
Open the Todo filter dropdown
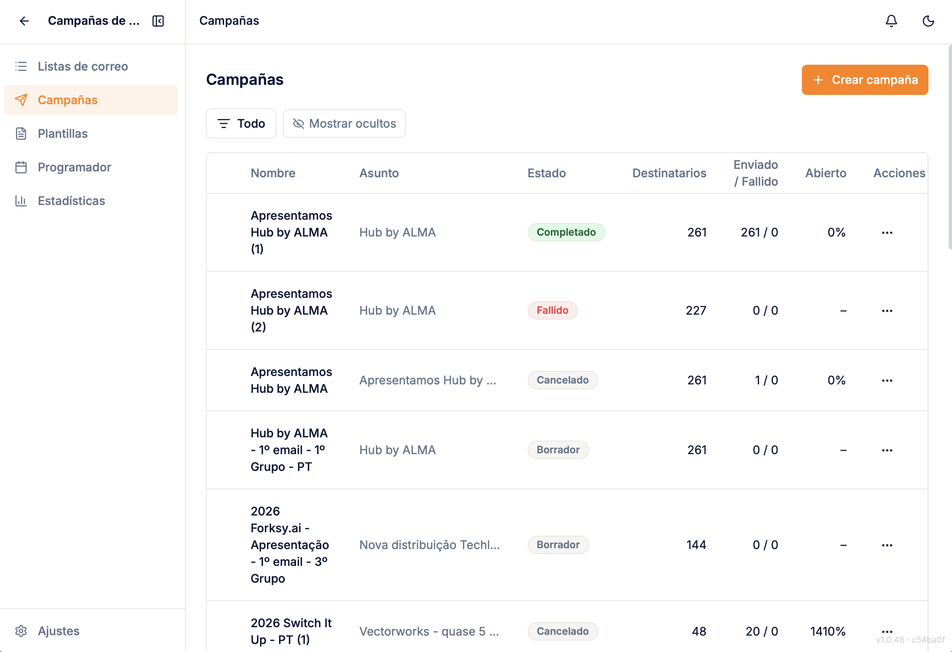241,124
